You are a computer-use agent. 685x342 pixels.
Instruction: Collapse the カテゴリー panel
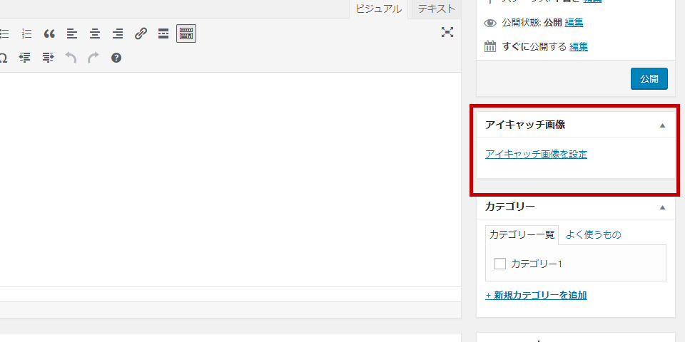(662, 207)
